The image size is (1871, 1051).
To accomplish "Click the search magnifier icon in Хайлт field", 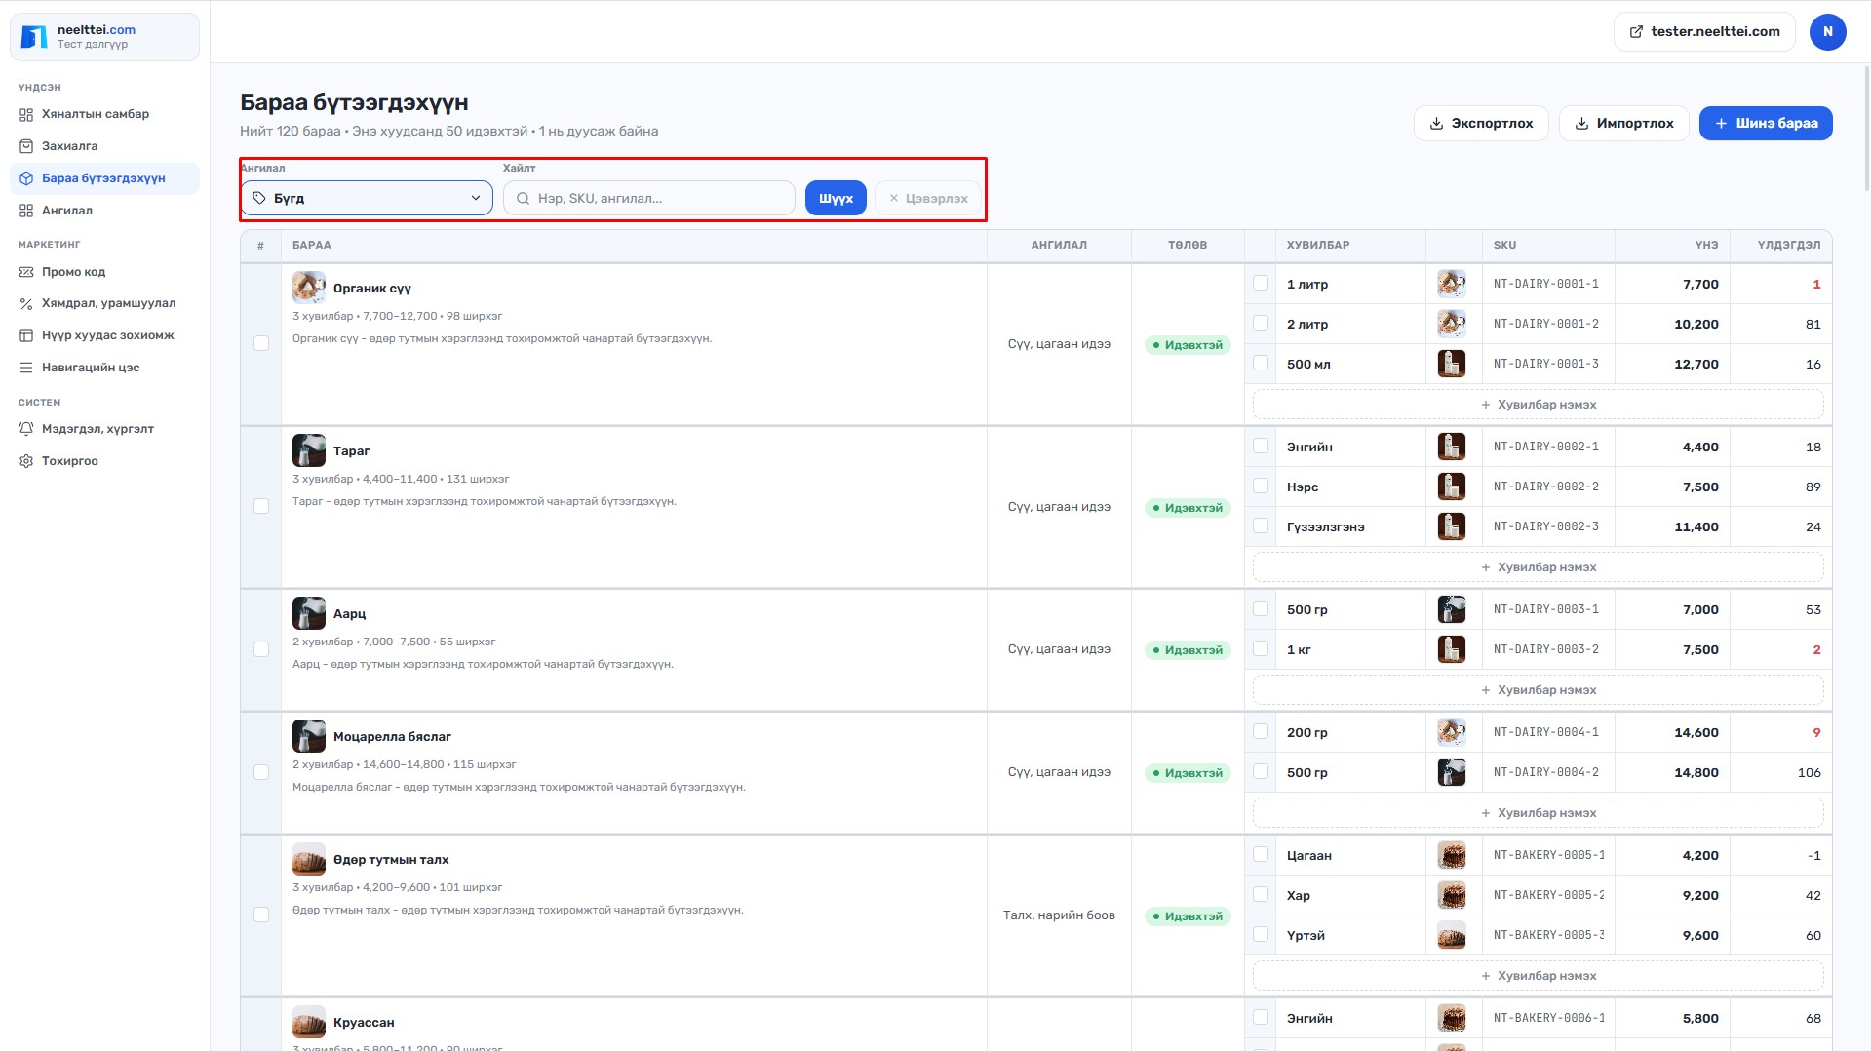I will (524, 199).
